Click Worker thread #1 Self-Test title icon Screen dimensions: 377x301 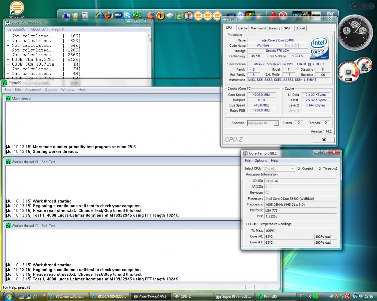[x=8, y=162]
